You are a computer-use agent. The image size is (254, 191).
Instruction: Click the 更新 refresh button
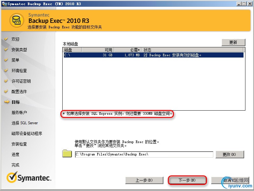(233, 43)
